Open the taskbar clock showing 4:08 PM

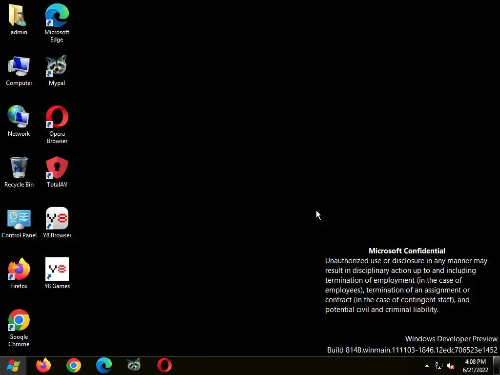point(476,366)
